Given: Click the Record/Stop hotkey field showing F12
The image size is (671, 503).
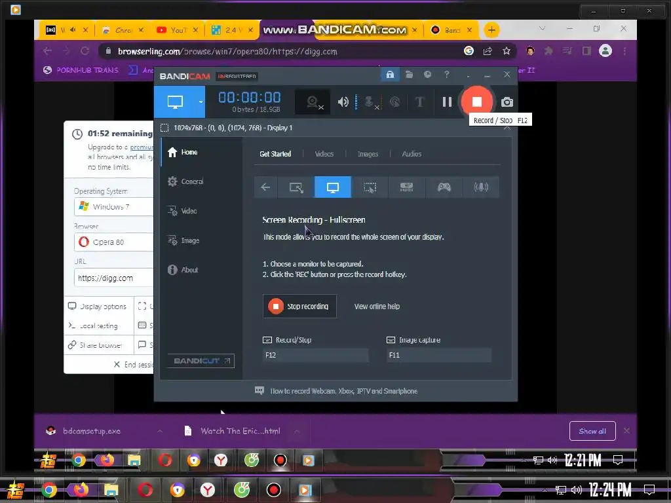Looking at the screenshot, I should (x=315, y=355).
